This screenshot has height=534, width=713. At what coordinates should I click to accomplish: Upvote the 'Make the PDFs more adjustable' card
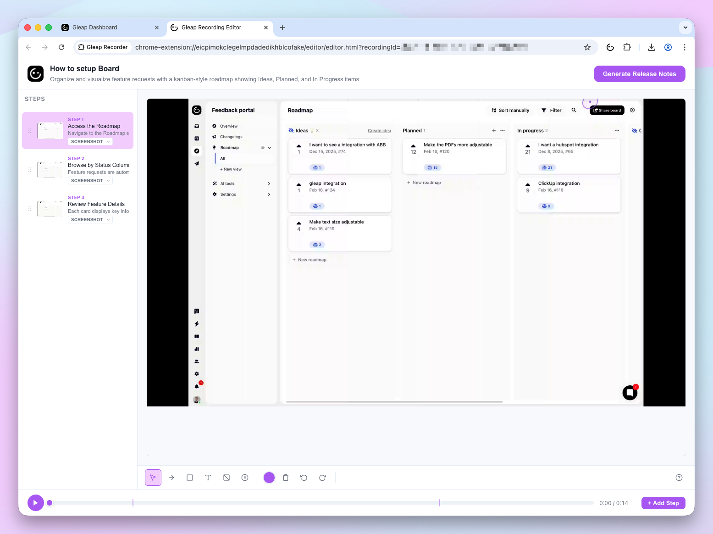[x=413, y=146]
